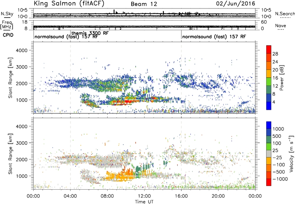Viewport: 295px width, 204px height.
Task: Click the 'N.Search' legend label
Action: pyautogui.click(x=285, y=14)
